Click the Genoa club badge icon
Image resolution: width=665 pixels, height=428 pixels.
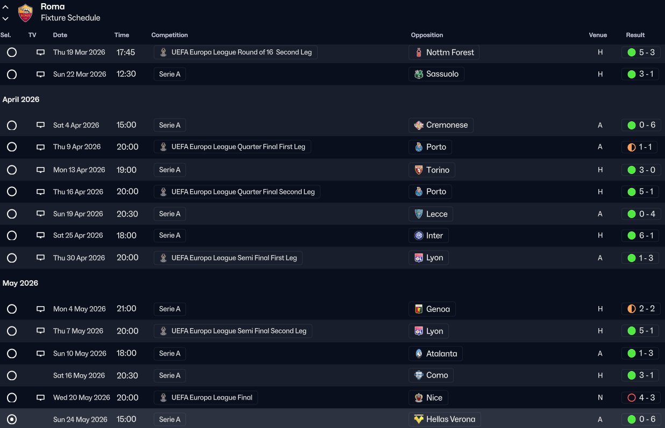[419, 309]
